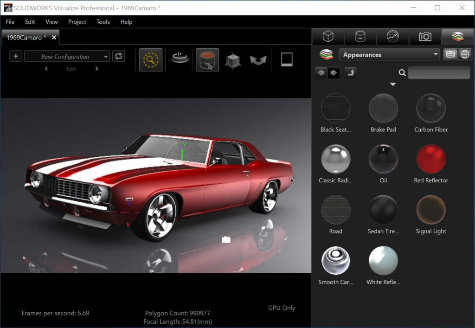
Task: Open the environments palette tab
Action: [392, 37]
